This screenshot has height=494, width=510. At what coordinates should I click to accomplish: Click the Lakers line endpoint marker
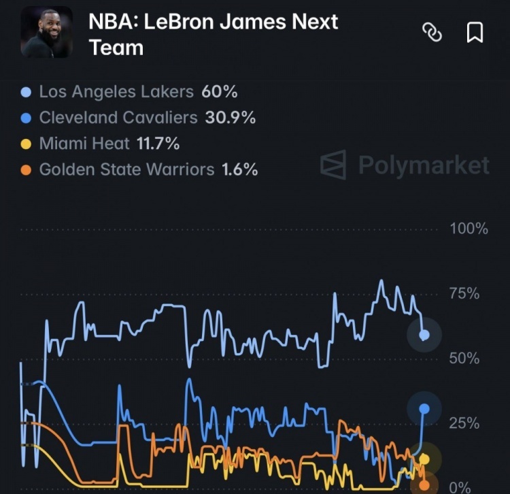pyautogui.click(x=424, y=335)
